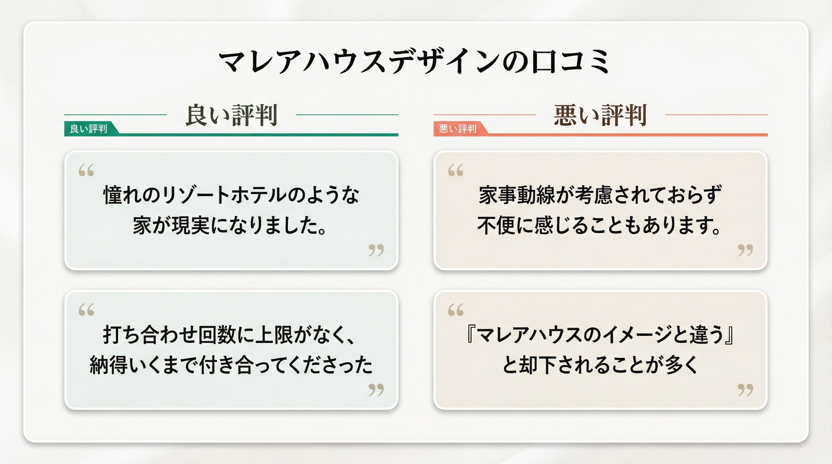
Task: Click the large 悪い評判 section heading
Action: pyautogui.click(x=600, y=115)
